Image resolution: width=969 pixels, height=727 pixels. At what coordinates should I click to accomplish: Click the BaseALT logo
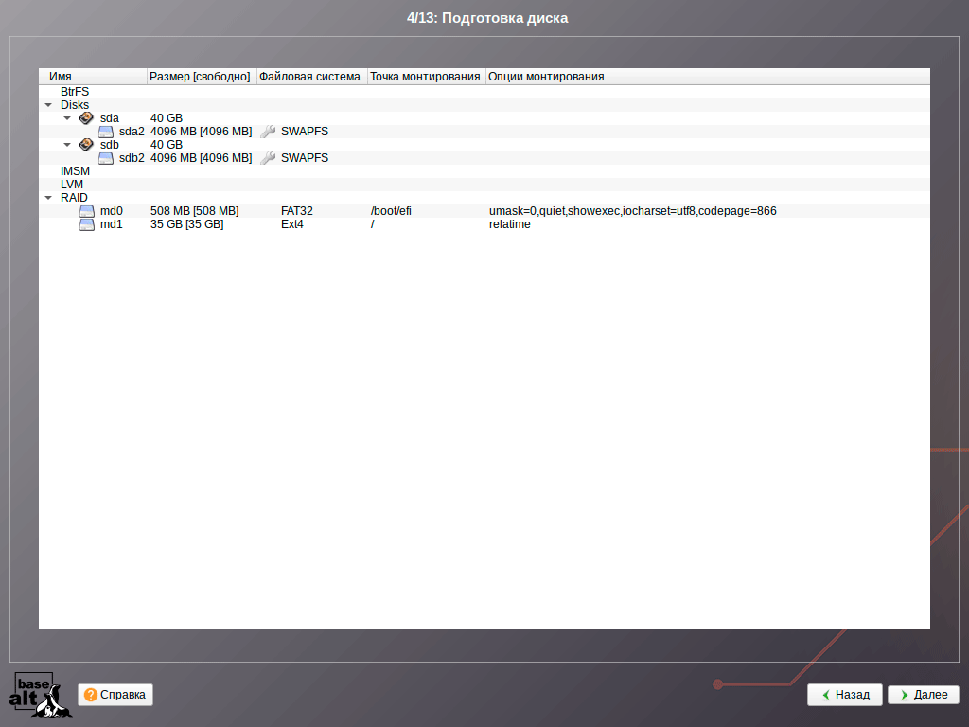[x=40, y=695]
